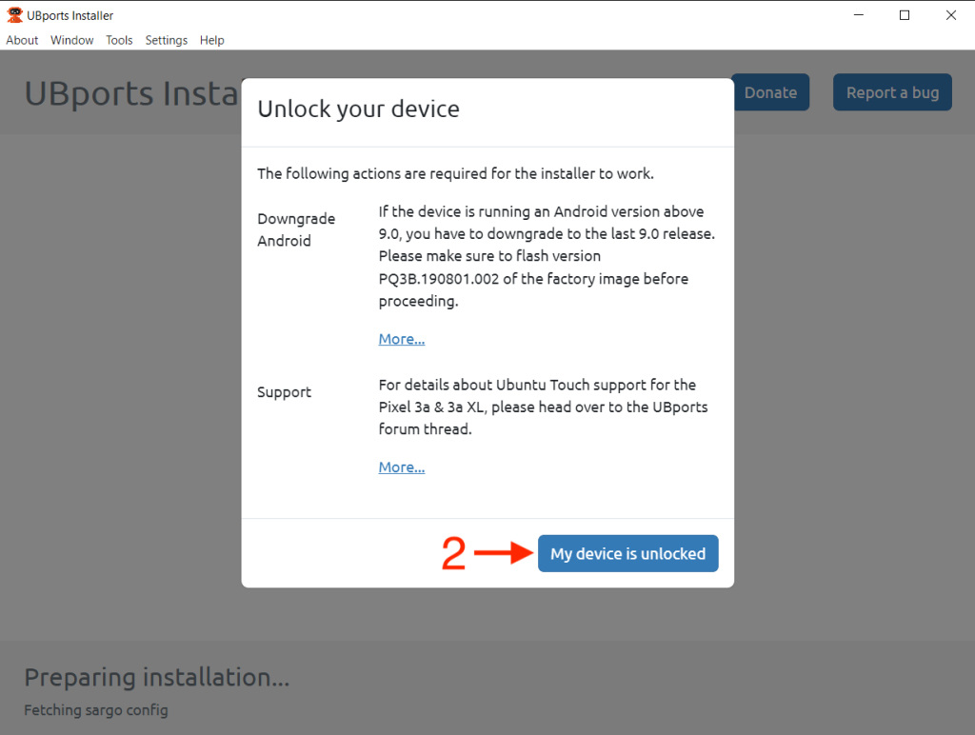
Task: Click the Preparing installation status heading
Action: (156, 677)
